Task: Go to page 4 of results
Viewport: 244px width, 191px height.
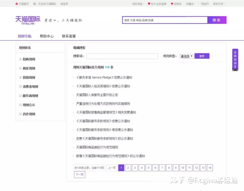Action: [x=142, y=168]
